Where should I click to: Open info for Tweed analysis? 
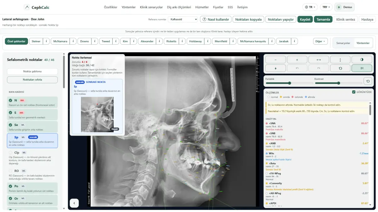116,41
